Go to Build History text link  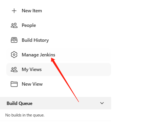[35, 40]
